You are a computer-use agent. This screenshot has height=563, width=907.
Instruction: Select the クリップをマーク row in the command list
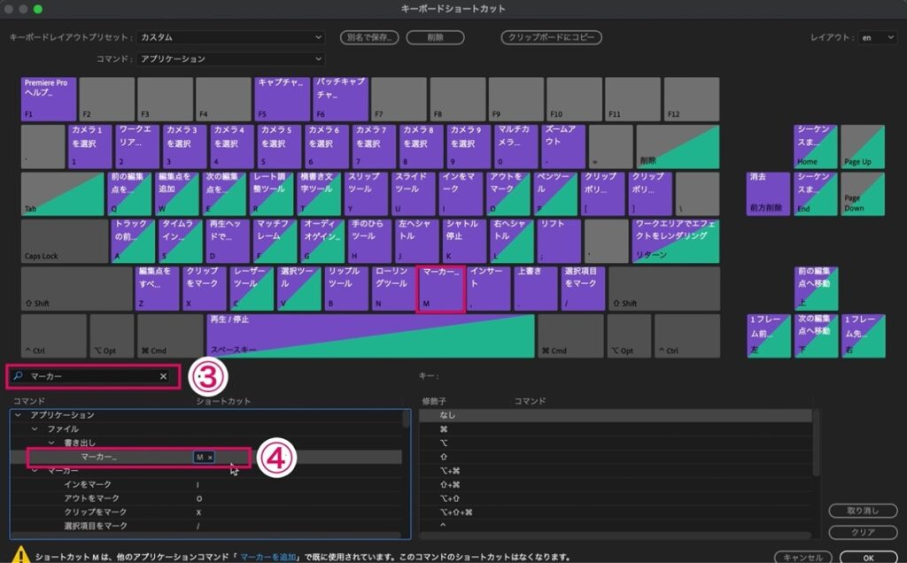click(x=205, y=513)
